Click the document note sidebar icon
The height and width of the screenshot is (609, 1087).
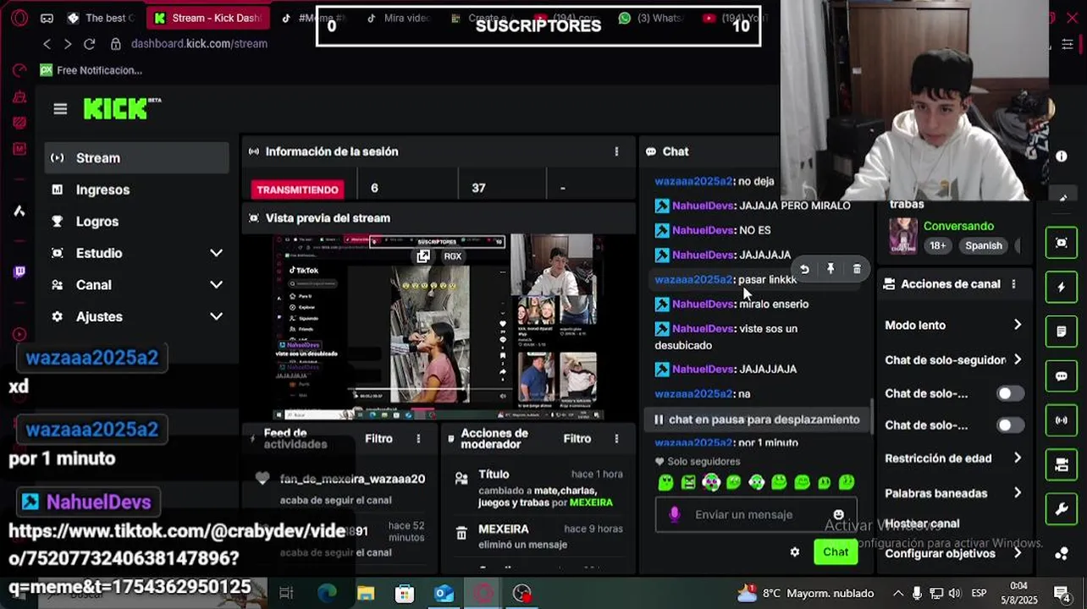(1062, 332)
